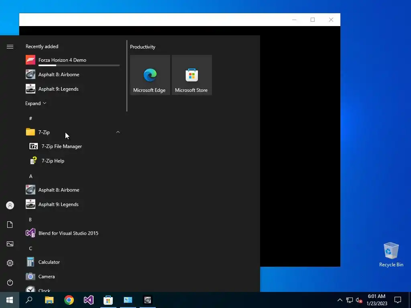Close the background black window
This screenshot has height=308, width=411.
[x=331, y=20]
